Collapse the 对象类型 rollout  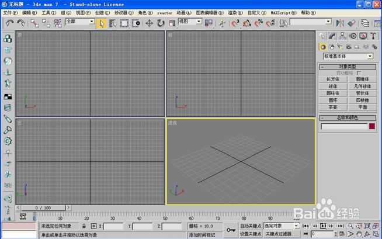click(x=348, y=67)
